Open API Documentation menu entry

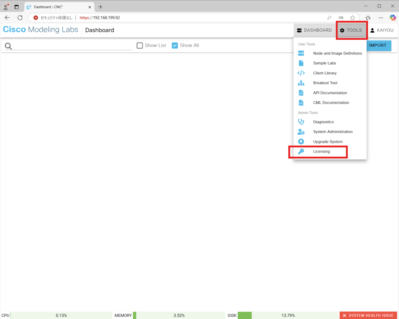pyautogui.click(x=330, y=93)
